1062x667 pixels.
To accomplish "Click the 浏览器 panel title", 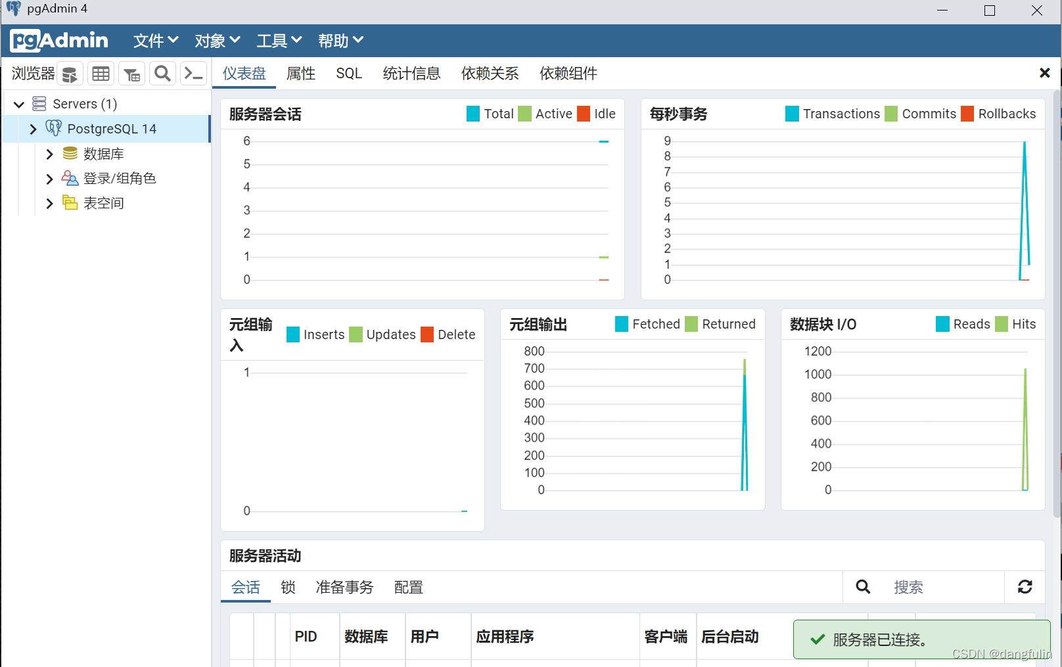I will click(33, 74).
